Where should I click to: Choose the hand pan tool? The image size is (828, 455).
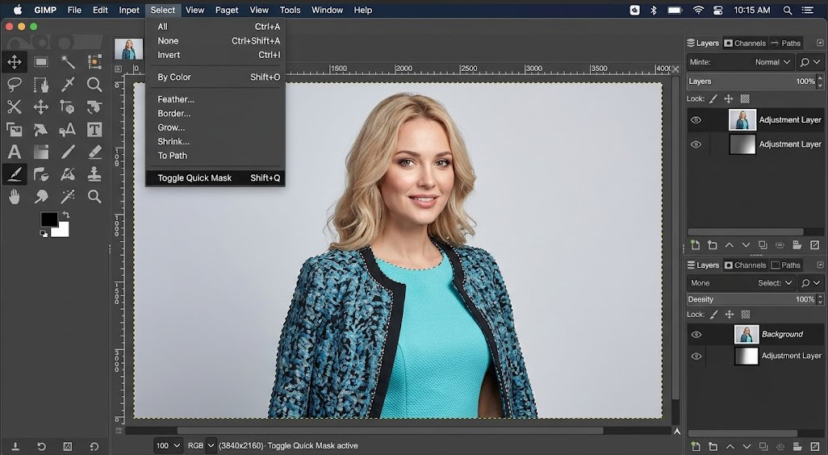point(15,197)
